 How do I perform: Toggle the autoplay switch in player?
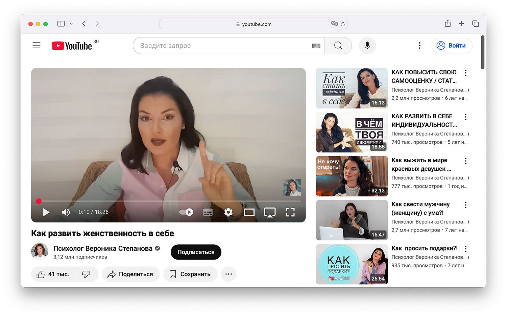pos(186,212)
